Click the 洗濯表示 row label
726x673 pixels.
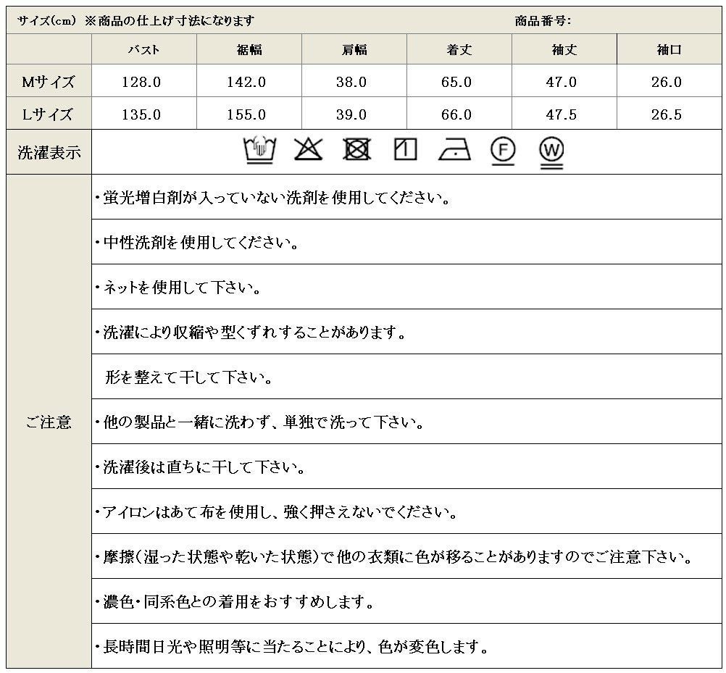point(49,152)
